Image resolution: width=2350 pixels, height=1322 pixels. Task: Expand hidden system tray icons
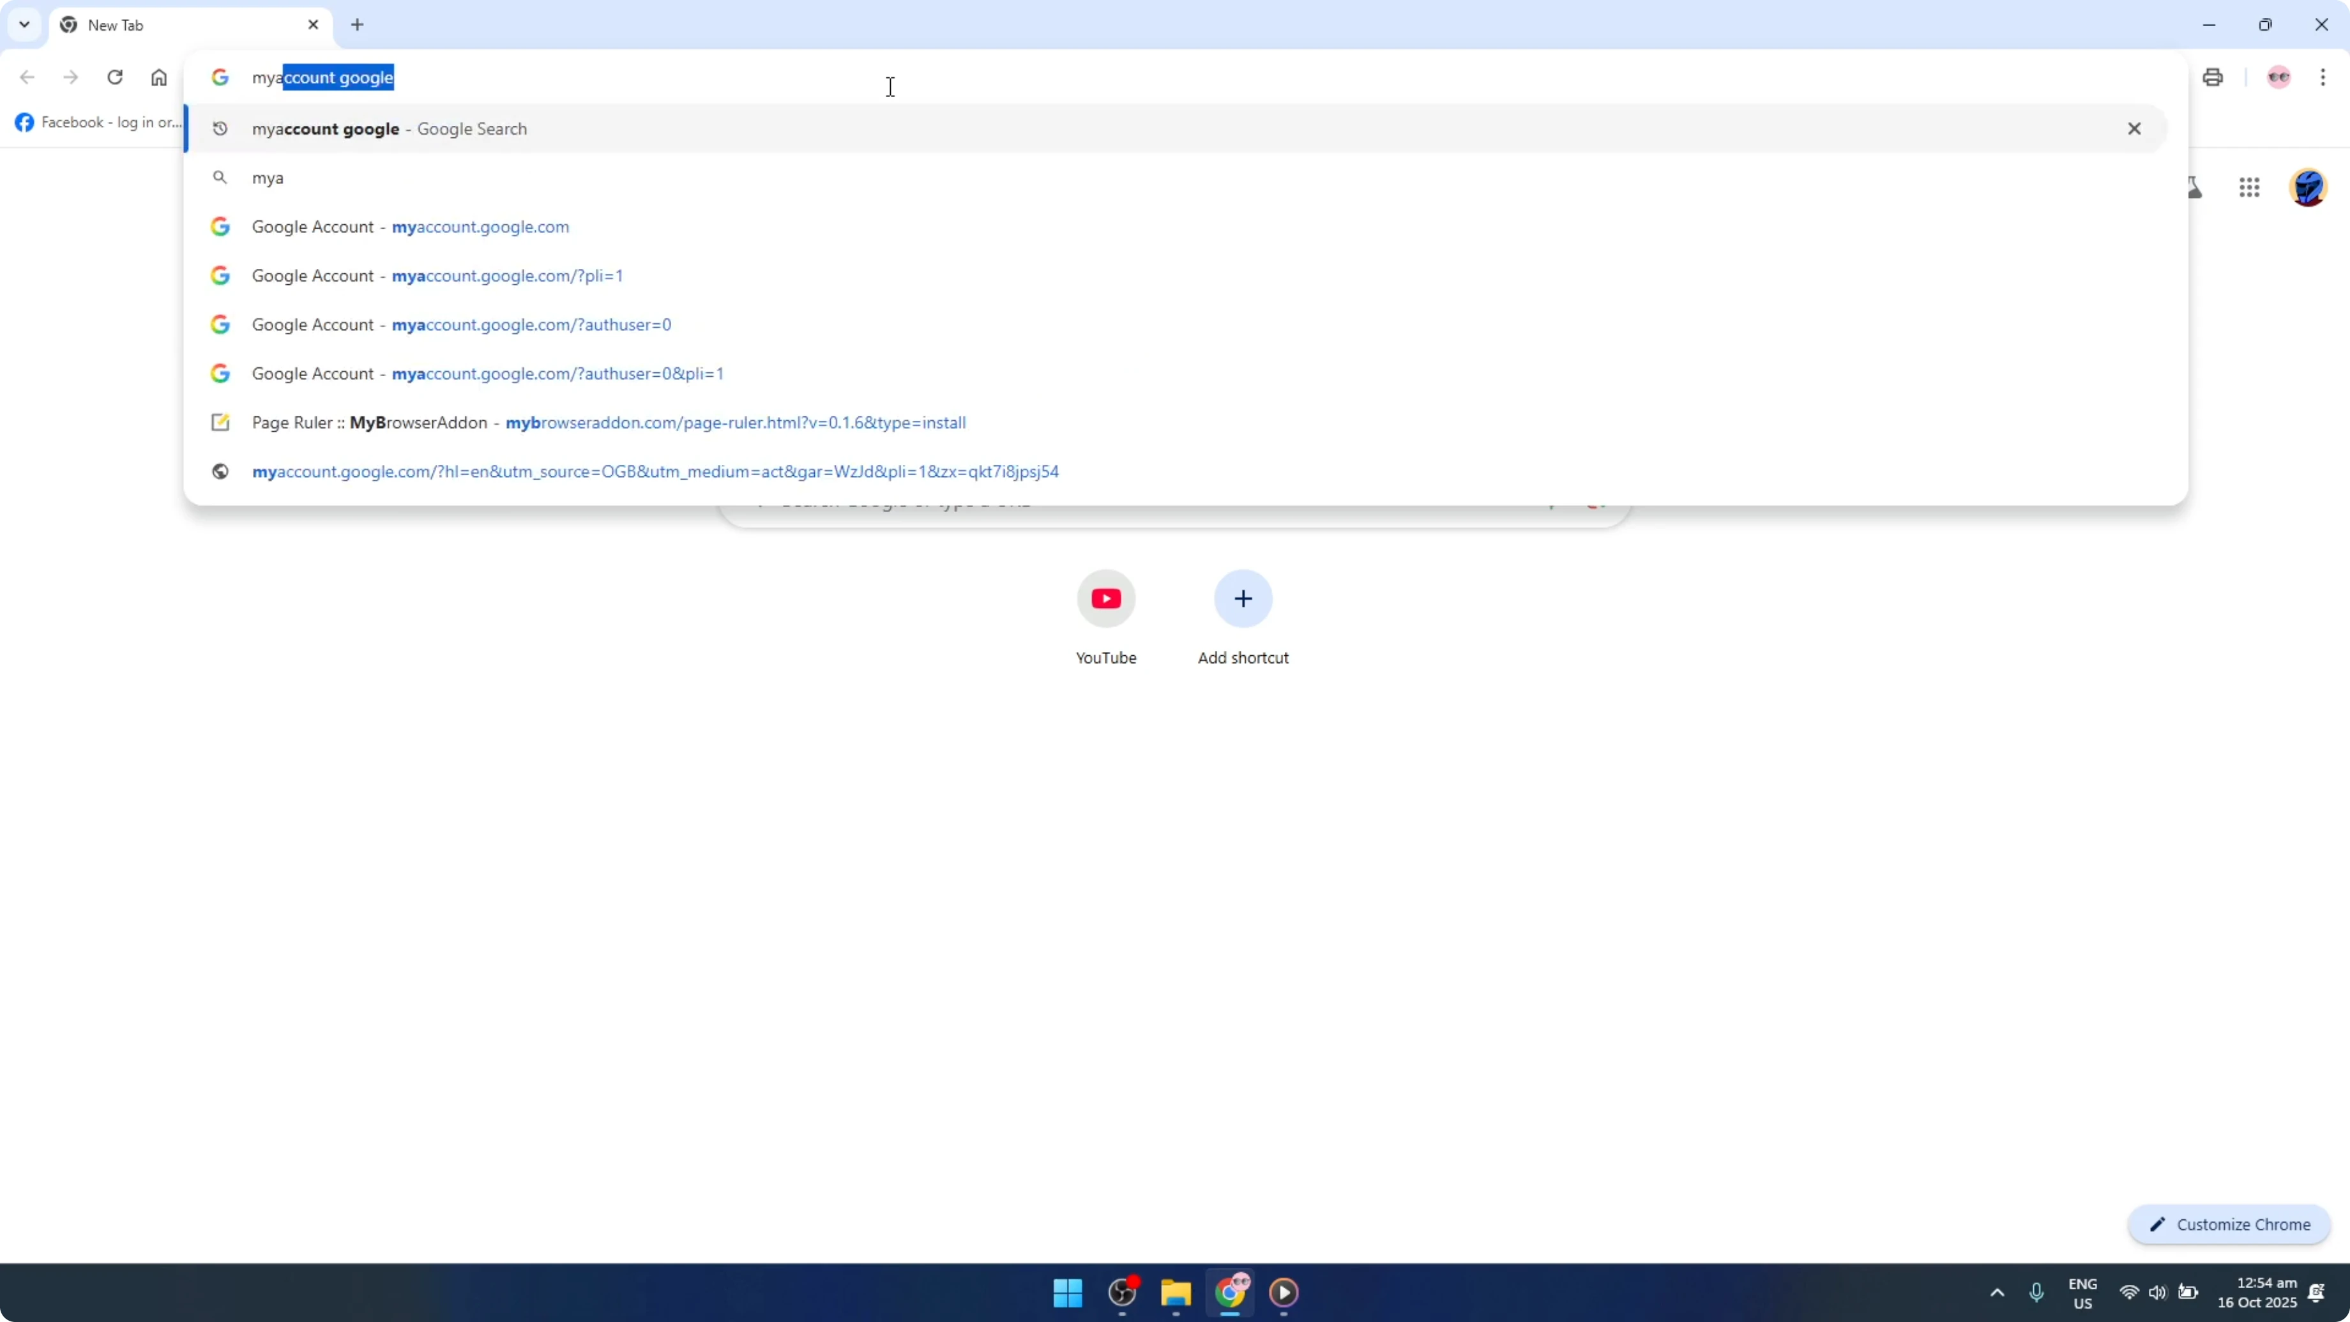coord(1996,1293)
